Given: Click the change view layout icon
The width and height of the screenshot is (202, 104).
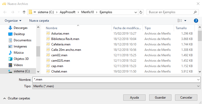Looking at the screenshot, I should click(x=180, y=21).
